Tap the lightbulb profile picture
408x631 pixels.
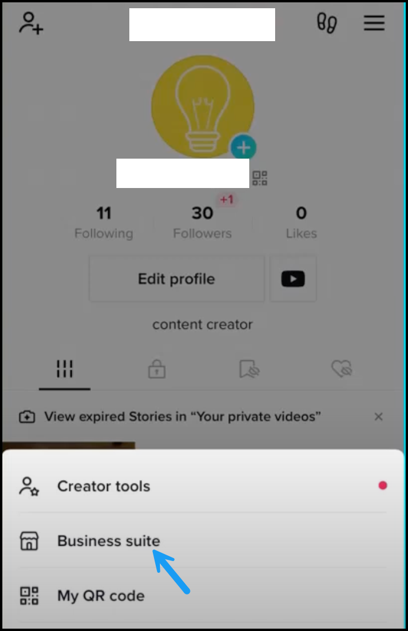click(203, 107)
